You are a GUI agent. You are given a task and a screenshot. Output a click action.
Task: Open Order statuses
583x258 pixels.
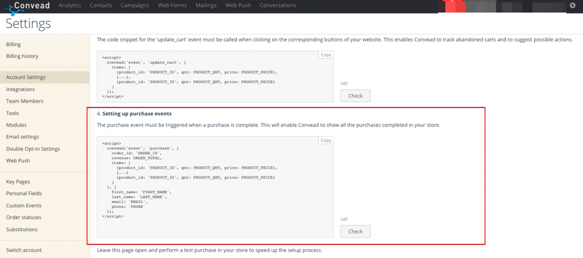(x=24, y=217)
